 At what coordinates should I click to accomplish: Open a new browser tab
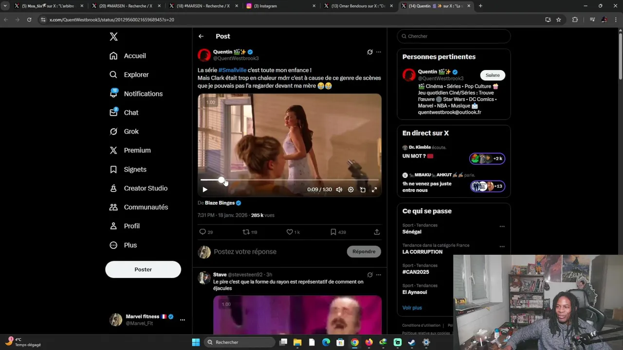point(480,6)
